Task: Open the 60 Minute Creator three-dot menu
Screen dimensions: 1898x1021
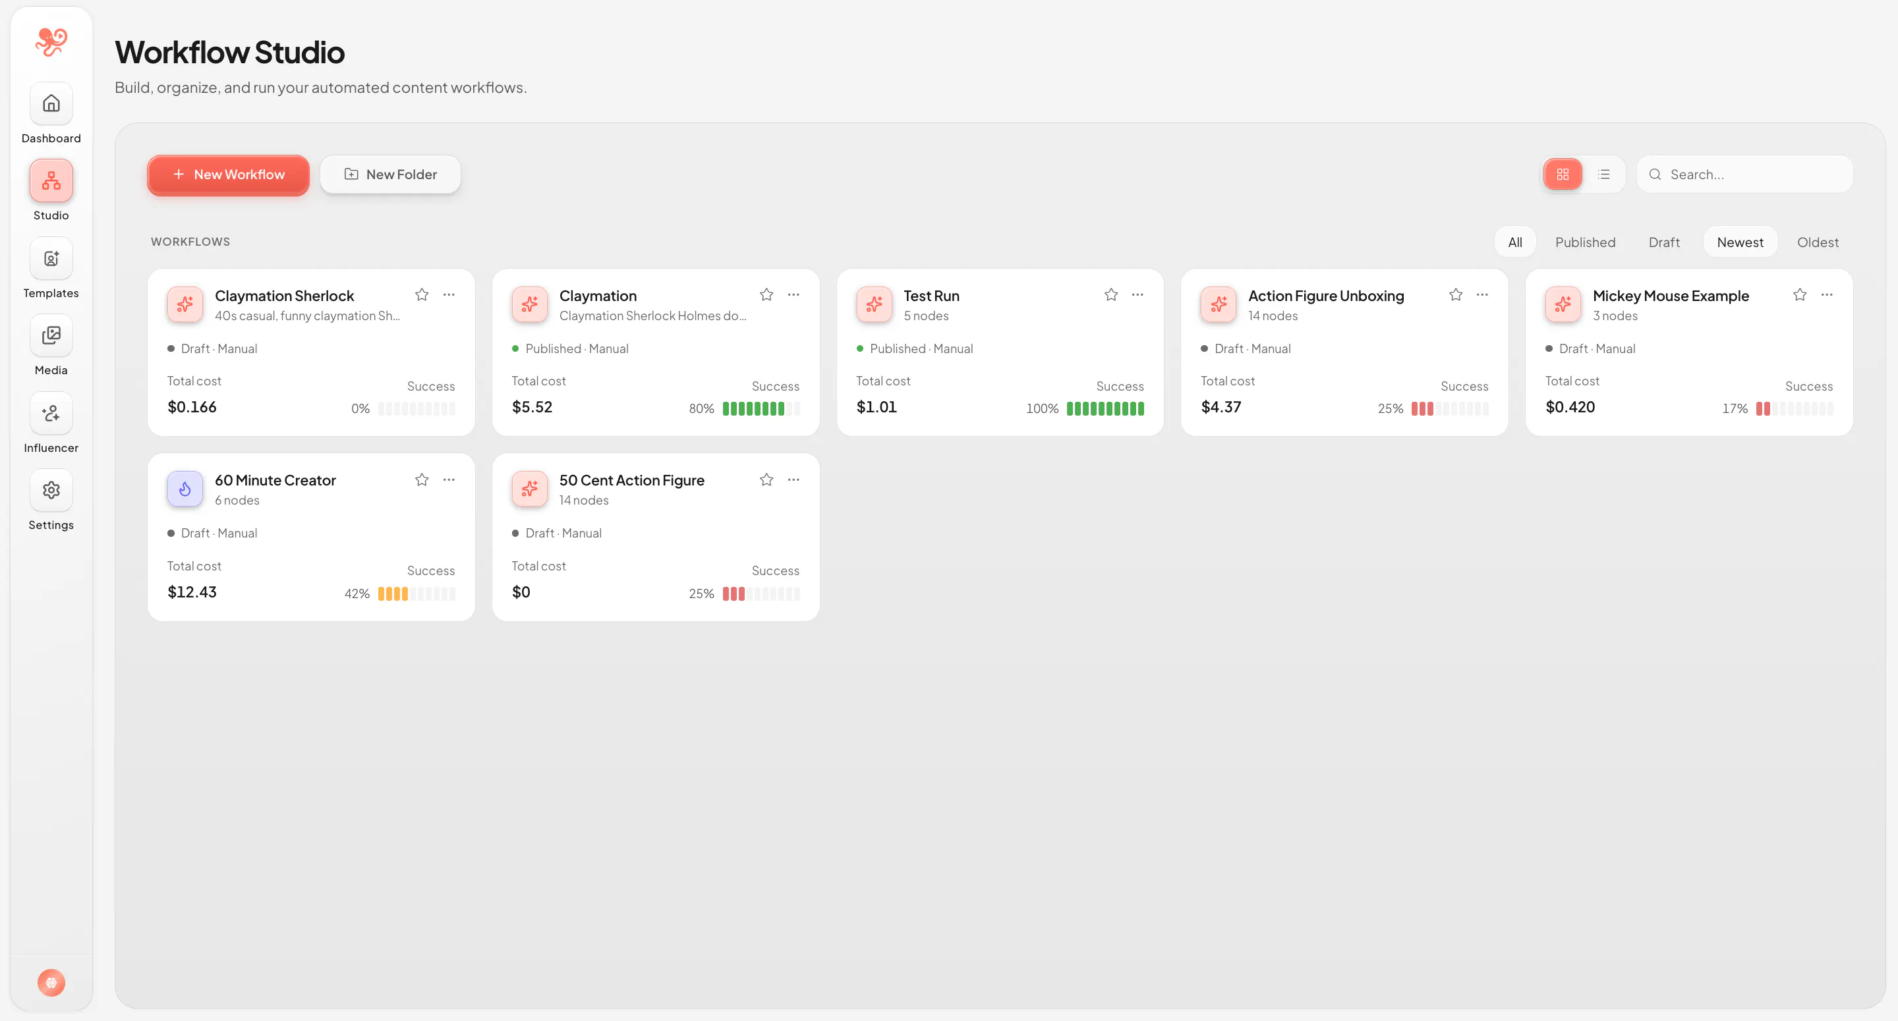Action: pos(449,480)
